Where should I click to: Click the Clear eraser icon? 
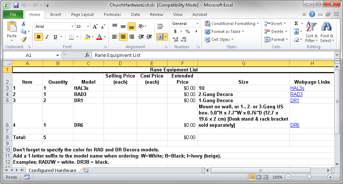pyautogui.click(x=296, y=40)
